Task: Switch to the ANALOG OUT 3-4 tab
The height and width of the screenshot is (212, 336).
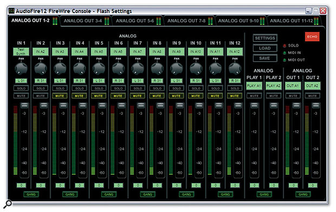Action: click(86, 21)
